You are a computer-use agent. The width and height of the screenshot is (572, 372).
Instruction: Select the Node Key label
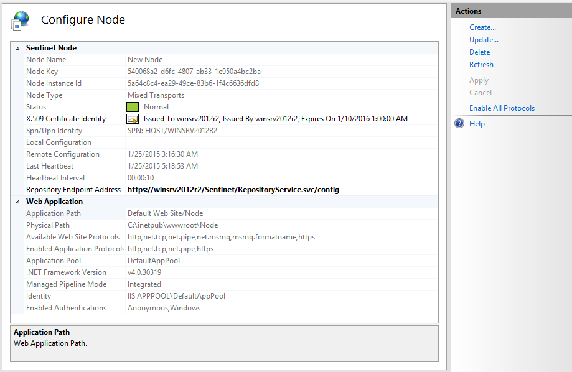42,72
